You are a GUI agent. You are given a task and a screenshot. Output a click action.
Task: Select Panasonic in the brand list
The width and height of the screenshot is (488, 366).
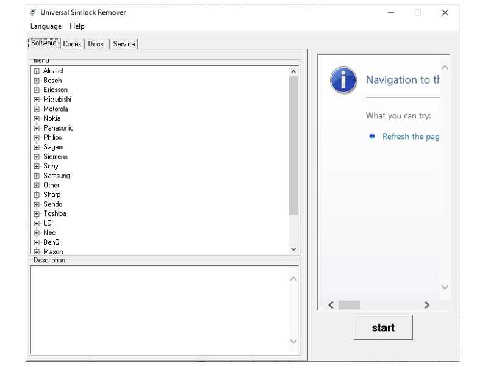coord(58,128)
